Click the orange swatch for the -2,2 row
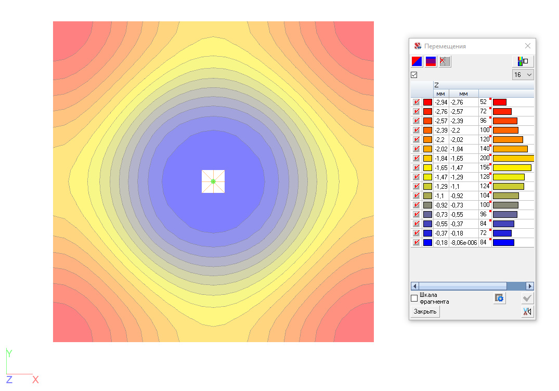The width and height of the screenshot is (559, 391). 427,140
